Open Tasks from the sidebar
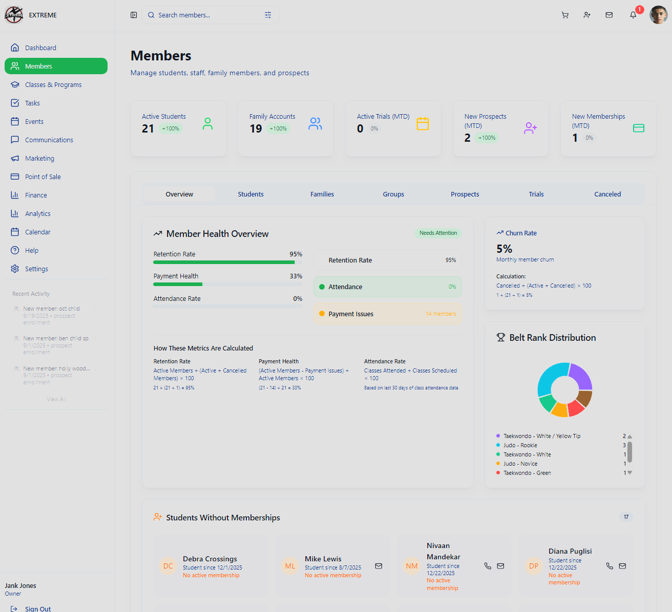The width and height of the screenshot is (672, 612). (56, 103)
